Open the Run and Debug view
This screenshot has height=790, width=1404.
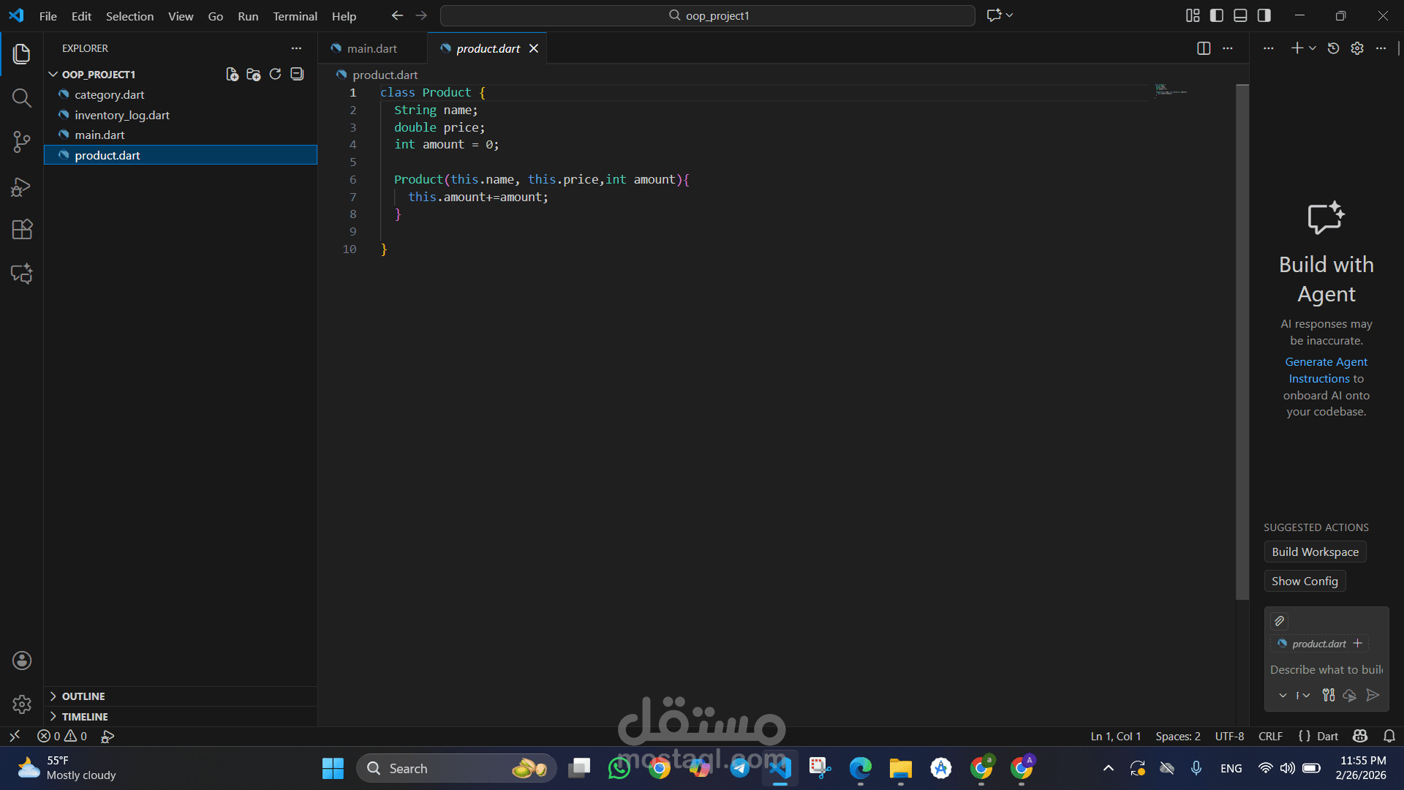tap(21, 187)
